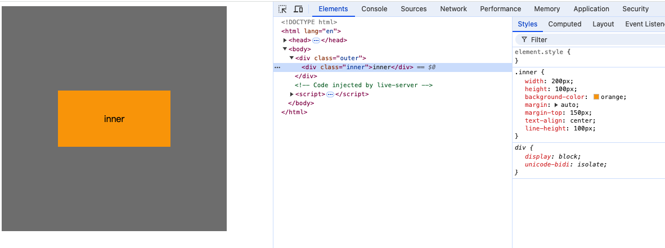
Task: Open the Network tab
Action: pos(453,9)
